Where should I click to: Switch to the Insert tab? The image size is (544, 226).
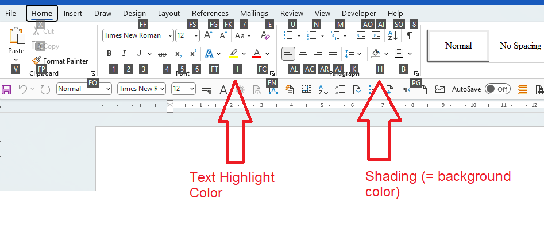[73, 14]
